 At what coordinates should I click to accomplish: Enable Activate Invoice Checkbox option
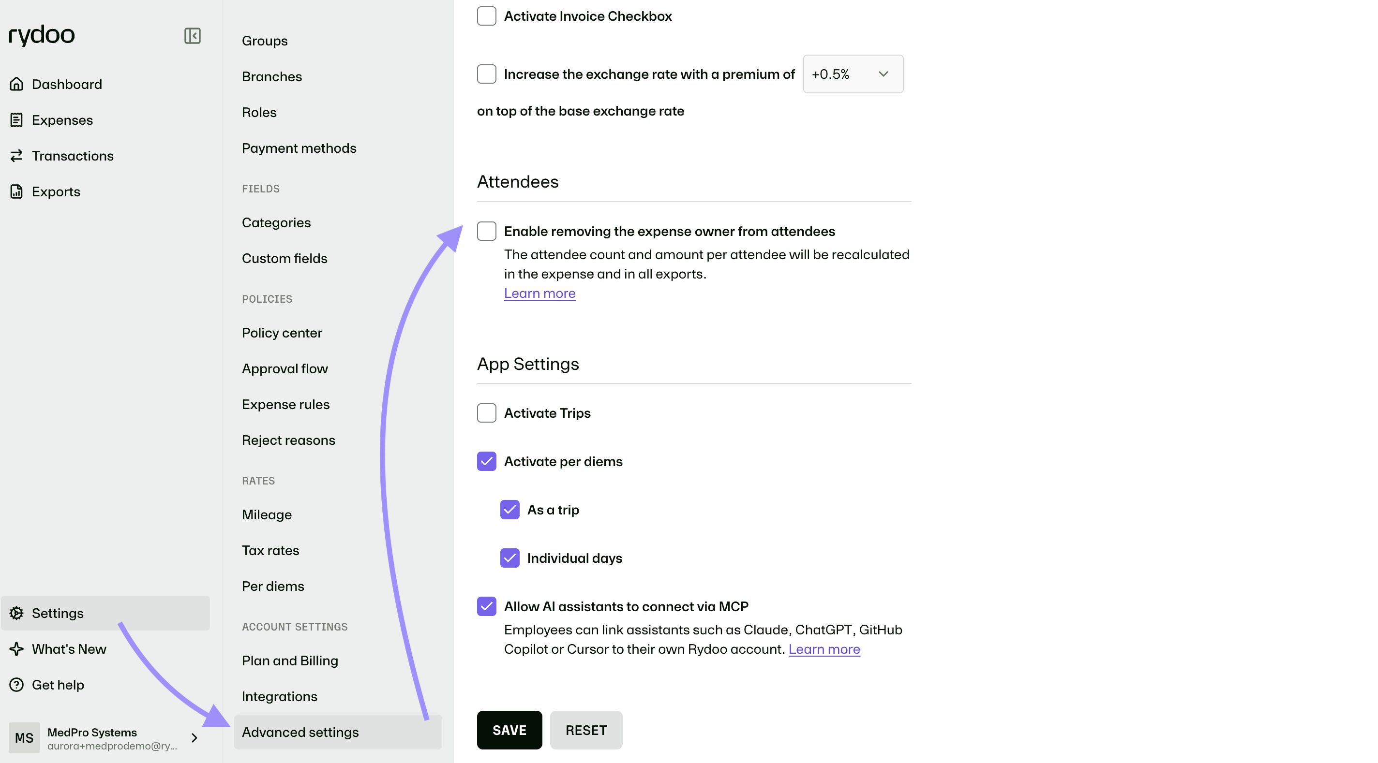[x=486, y=16]
